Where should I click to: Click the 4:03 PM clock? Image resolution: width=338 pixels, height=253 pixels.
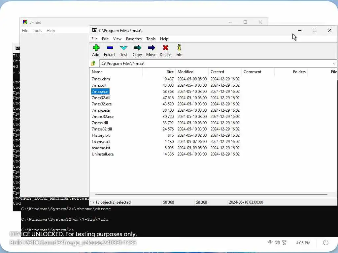pos(303,243)
